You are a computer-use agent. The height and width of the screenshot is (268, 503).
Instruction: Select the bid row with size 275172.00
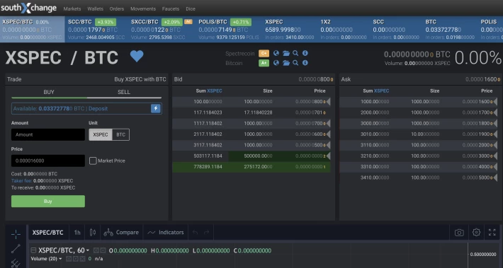tap(252, 167)
